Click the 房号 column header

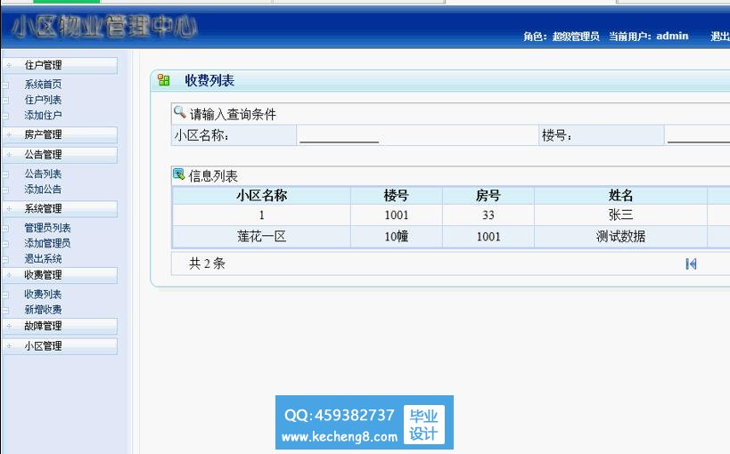pos(488,195)
